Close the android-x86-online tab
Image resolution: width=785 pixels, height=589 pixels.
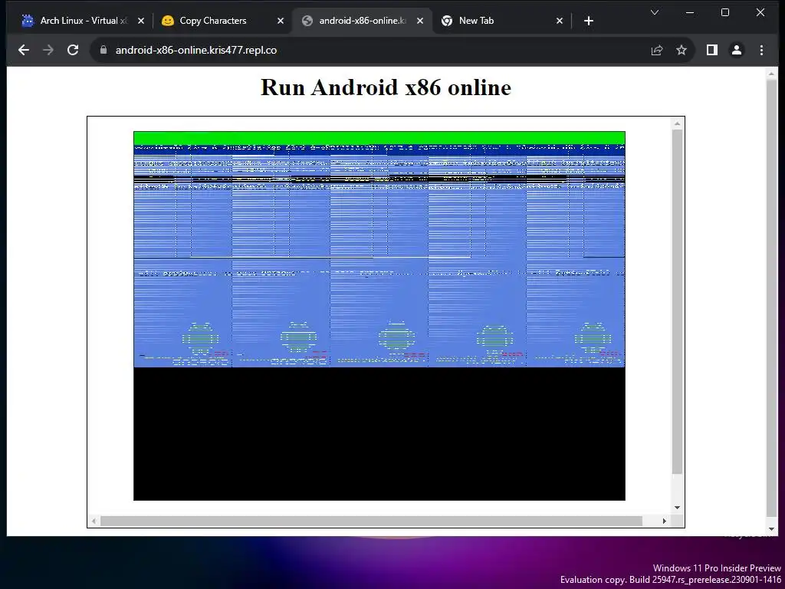[420, 21]
